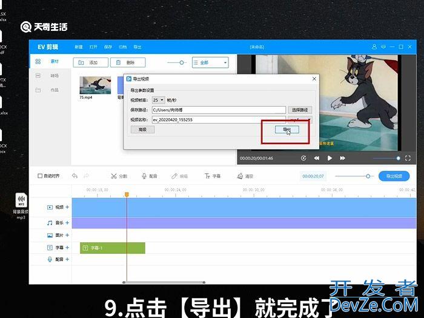
Task: Click the 清空 clear timeline tool
Action: coord(245,176)
